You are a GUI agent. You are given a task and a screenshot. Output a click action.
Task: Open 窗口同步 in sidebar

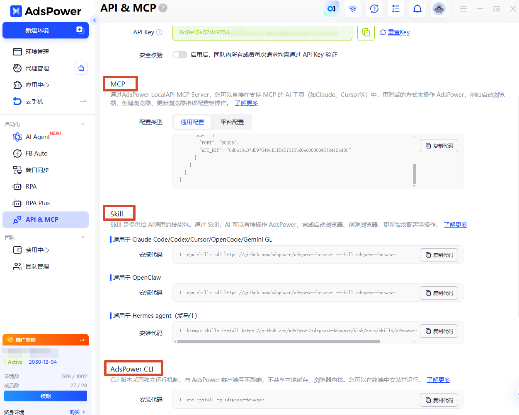[x=37, y=170]
